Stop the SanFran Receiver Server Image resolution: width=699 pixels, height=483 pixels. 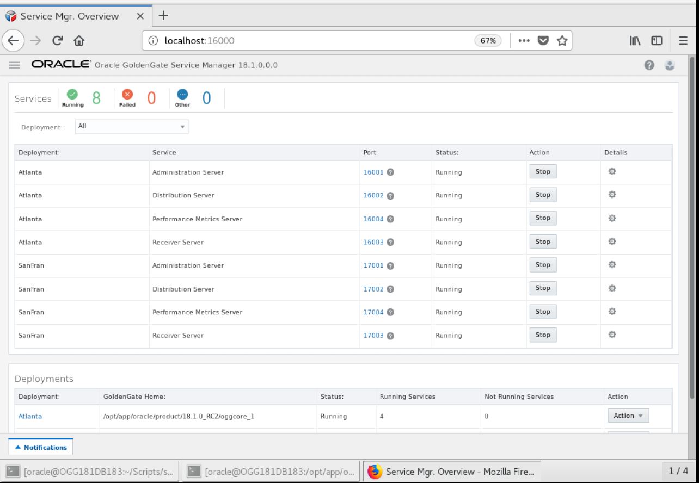click(x=543, y=335)
